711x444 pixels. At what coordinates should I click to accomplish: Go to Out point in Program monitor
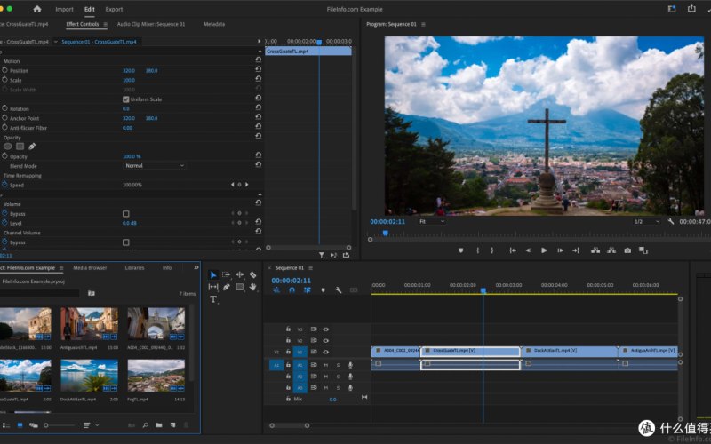[x=576, y=250]
